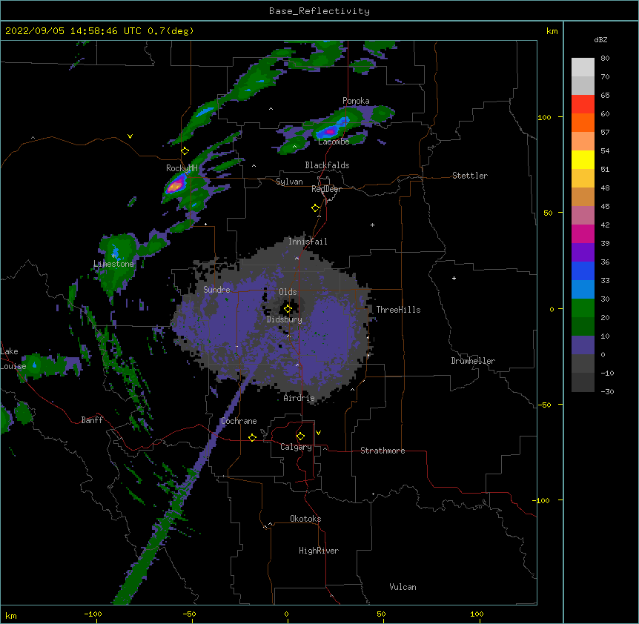The height and width of the screenshot is (624, 639).
Task: Click the Lake Louise label
Action: (x=12, y=359)
